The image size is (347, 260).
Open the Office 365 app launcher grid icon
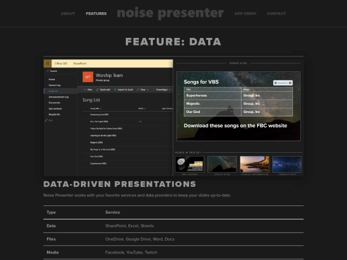tap(48, 64)
